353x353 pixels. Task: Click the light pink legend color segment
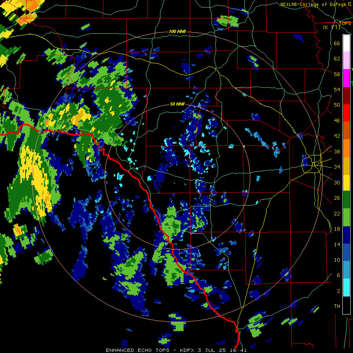[346, 60]
